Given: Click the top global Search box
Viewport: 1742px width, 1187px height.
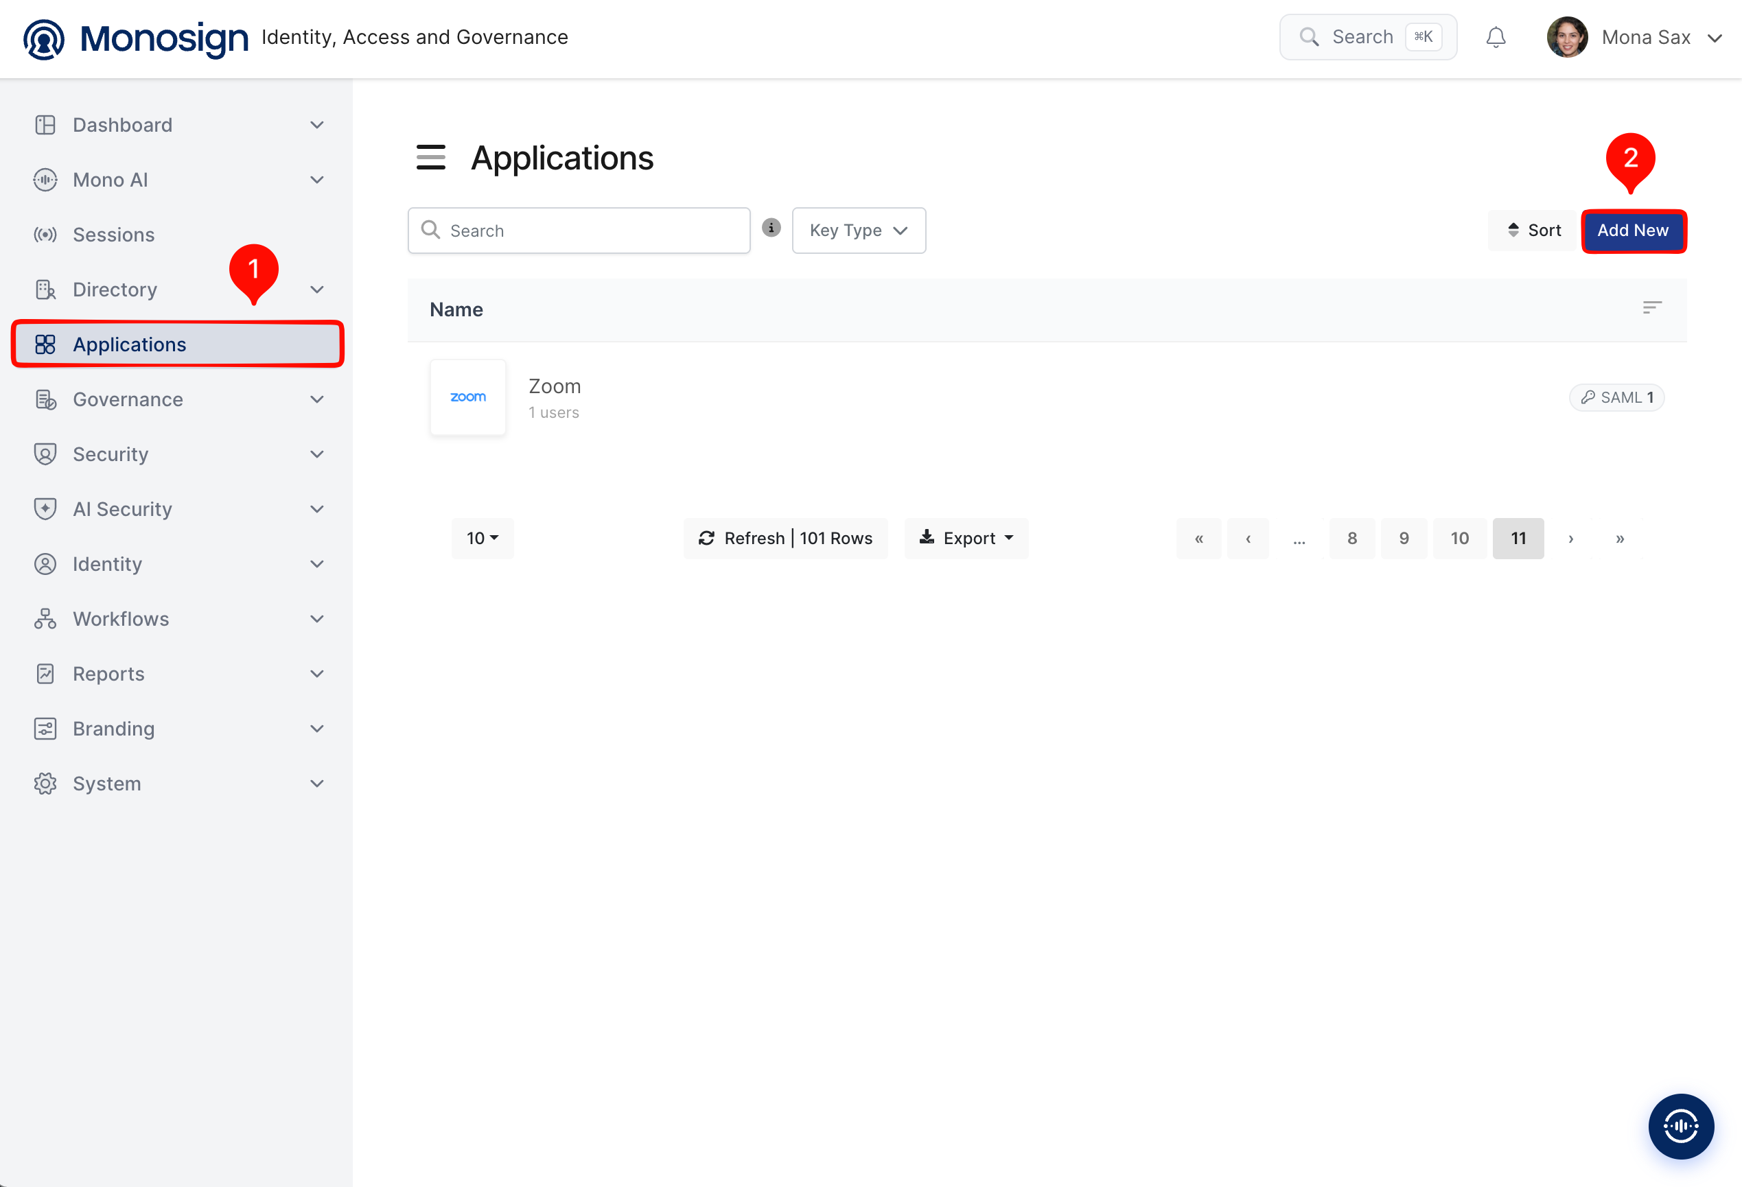Looking at the screenshot, I should [1368, 38].
